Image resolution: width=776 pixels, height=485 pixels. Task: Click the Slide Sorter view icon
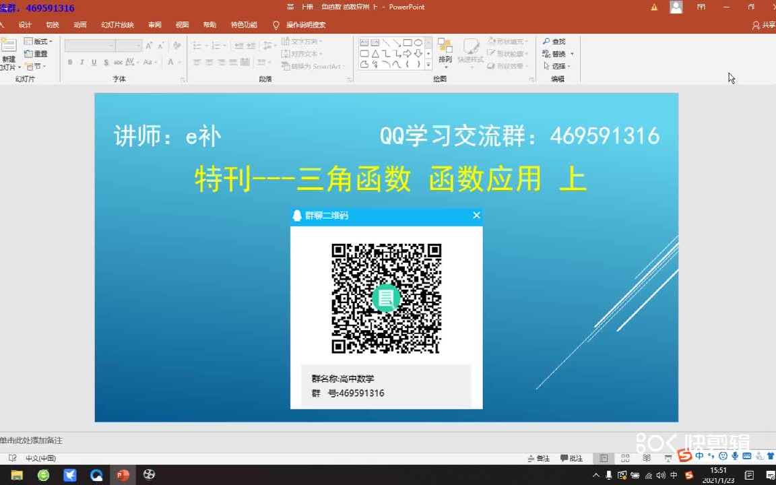point(625,458)
